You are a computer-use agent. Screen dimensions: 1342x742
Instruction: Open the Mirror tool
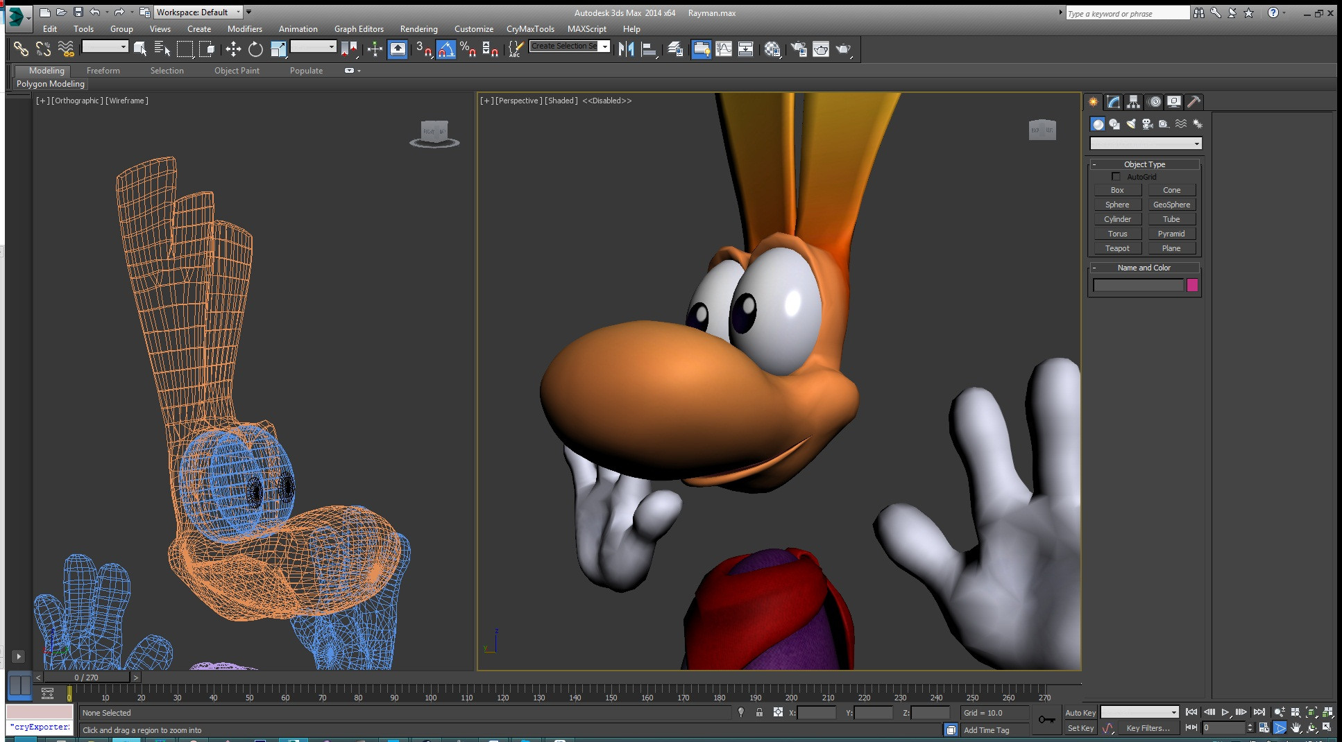click(x=626, y=49)
